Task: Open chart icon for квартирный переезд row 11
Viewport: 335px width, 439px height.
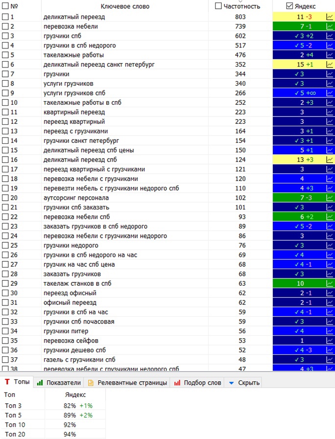Action: [x=330, y=112]
